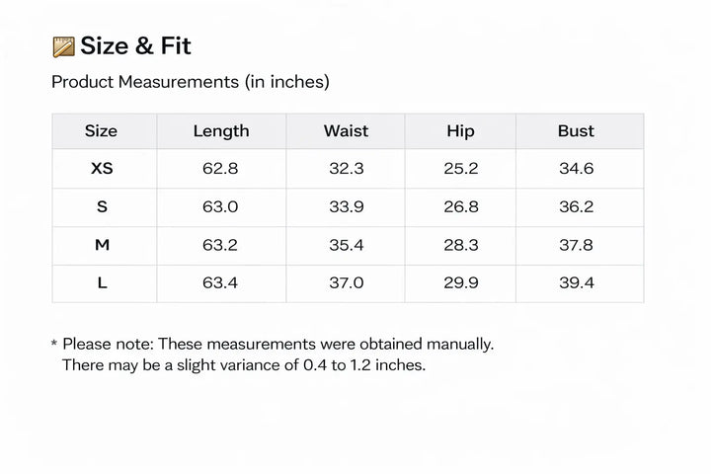The width and height of the screenshot is (711, 474).
Task: Click the Size & Fit heading
Action: 135,46
